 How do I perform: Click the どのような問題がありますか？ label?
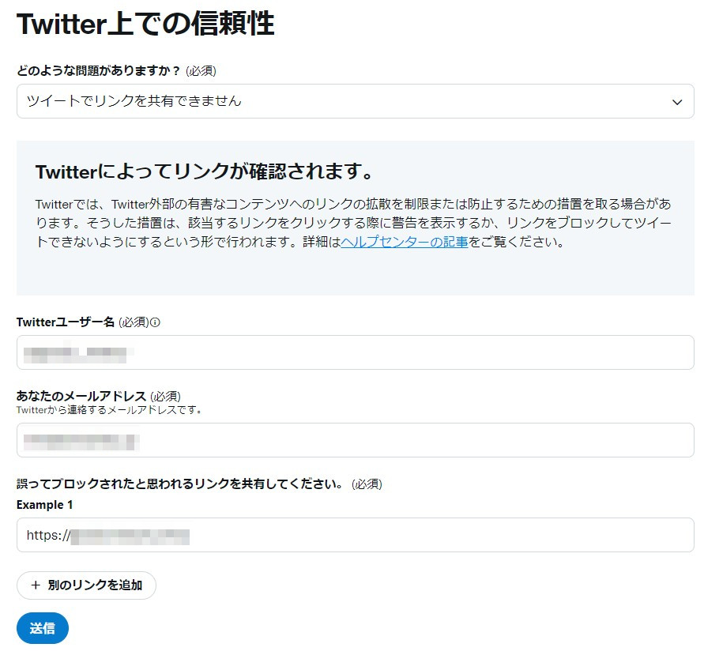click(98, 71)
